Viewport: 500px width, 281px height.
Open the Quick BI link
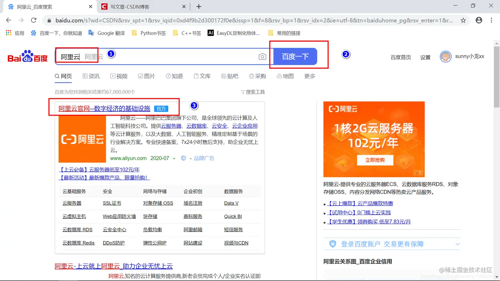coord(233,216)
